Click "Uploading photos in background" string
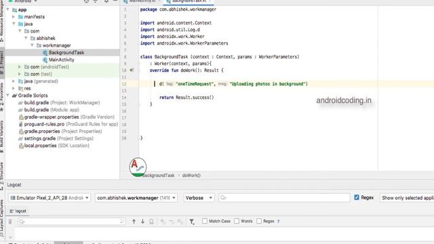Viewport: 434px width, 244px height. 267,84
